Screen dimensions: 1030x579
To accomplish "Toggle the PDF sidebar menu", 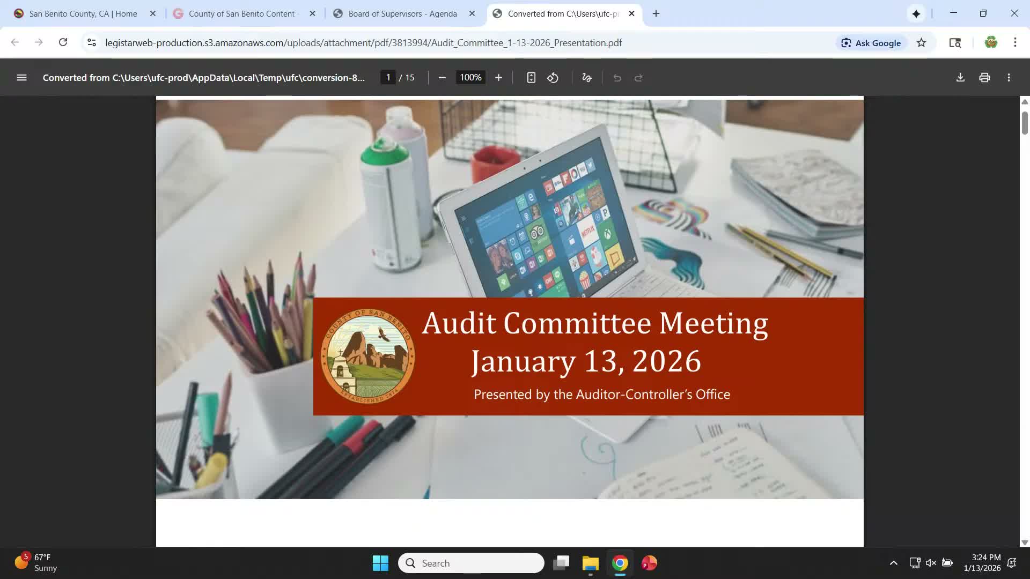I will tap(21, 78).
